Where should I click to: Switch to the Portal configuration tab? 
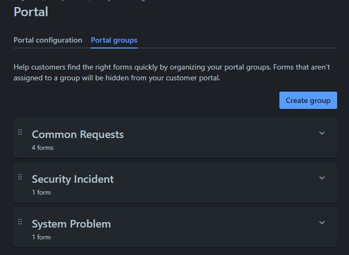[48, 40]
